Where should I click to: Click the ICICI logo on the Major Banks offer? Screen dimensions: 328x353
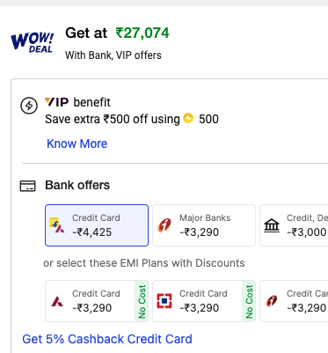point(164,225)
